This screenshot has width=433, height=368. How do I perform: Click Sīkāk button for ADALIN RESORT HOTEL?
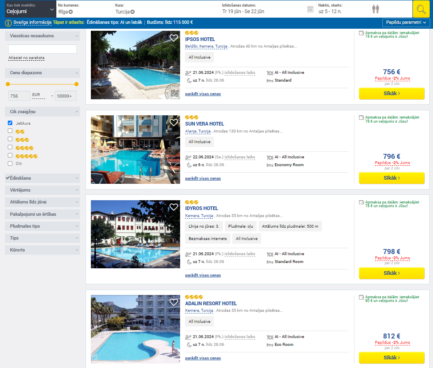point(391,357)
